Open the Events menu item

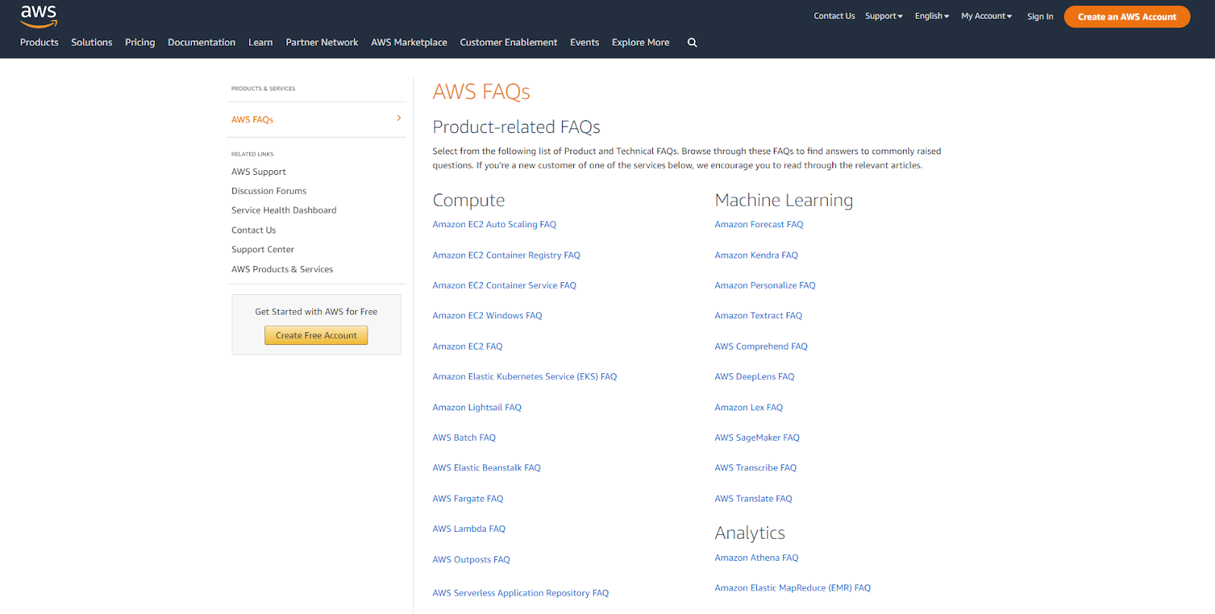pyautogui.click(x=585, y=43)
